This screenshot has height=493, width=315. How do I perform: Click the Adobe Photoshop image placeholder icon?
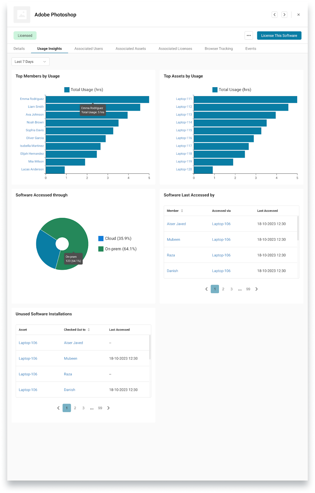(x=22, y=14)
